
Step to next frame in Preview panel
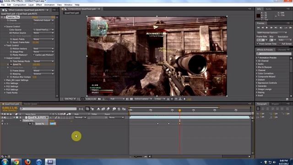pyautogui.click(x=271, y=27)
